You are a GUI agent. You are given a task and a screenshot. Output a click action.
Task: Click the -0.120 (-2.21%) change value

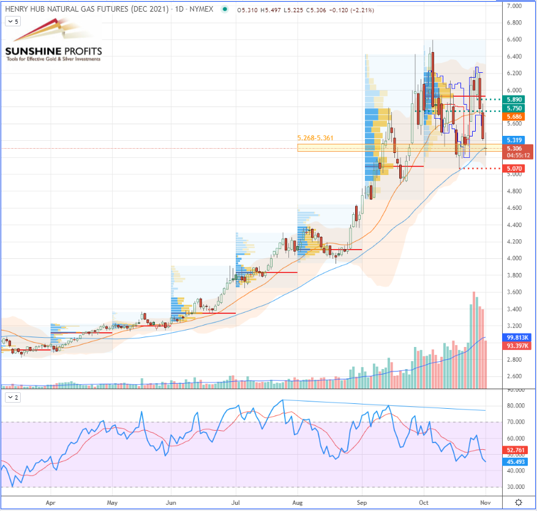351,10
